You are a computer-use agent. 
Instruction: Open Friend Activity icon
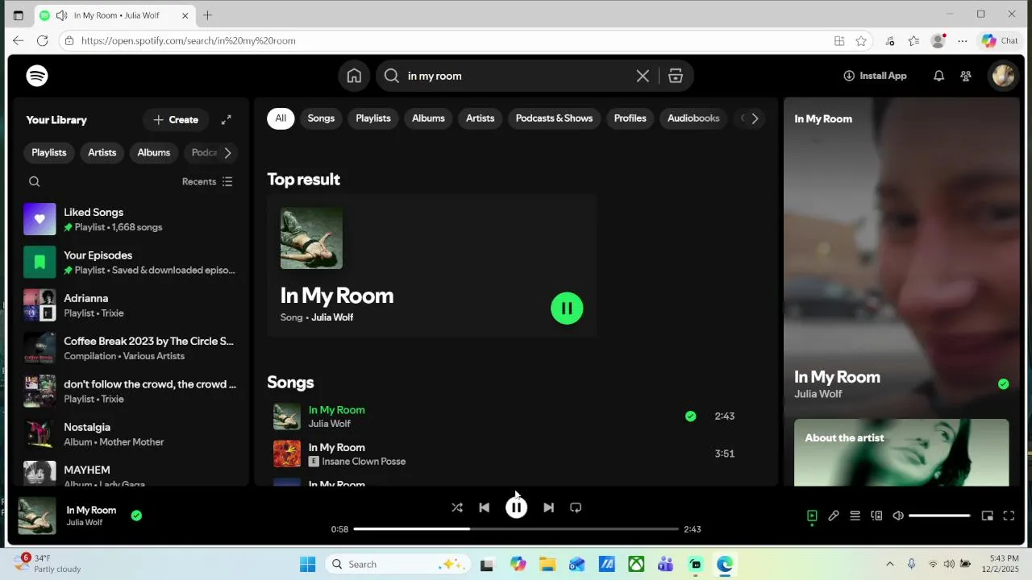coord(966,76)
